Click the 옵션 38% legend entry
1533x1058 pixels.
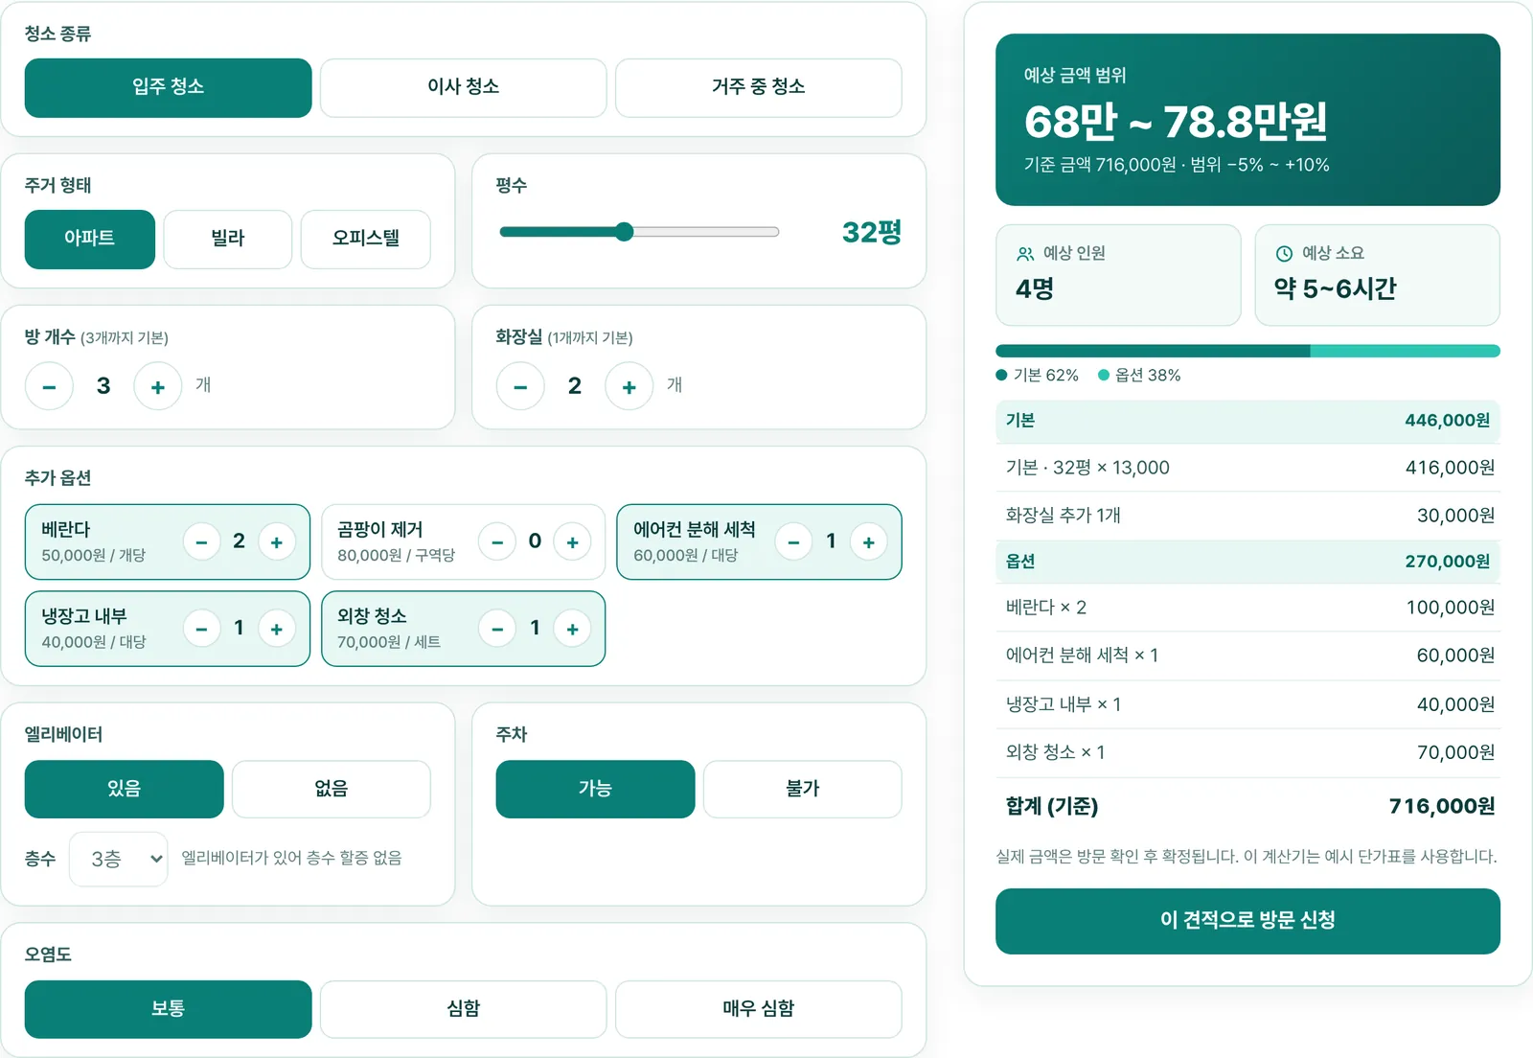point(1139,376)
